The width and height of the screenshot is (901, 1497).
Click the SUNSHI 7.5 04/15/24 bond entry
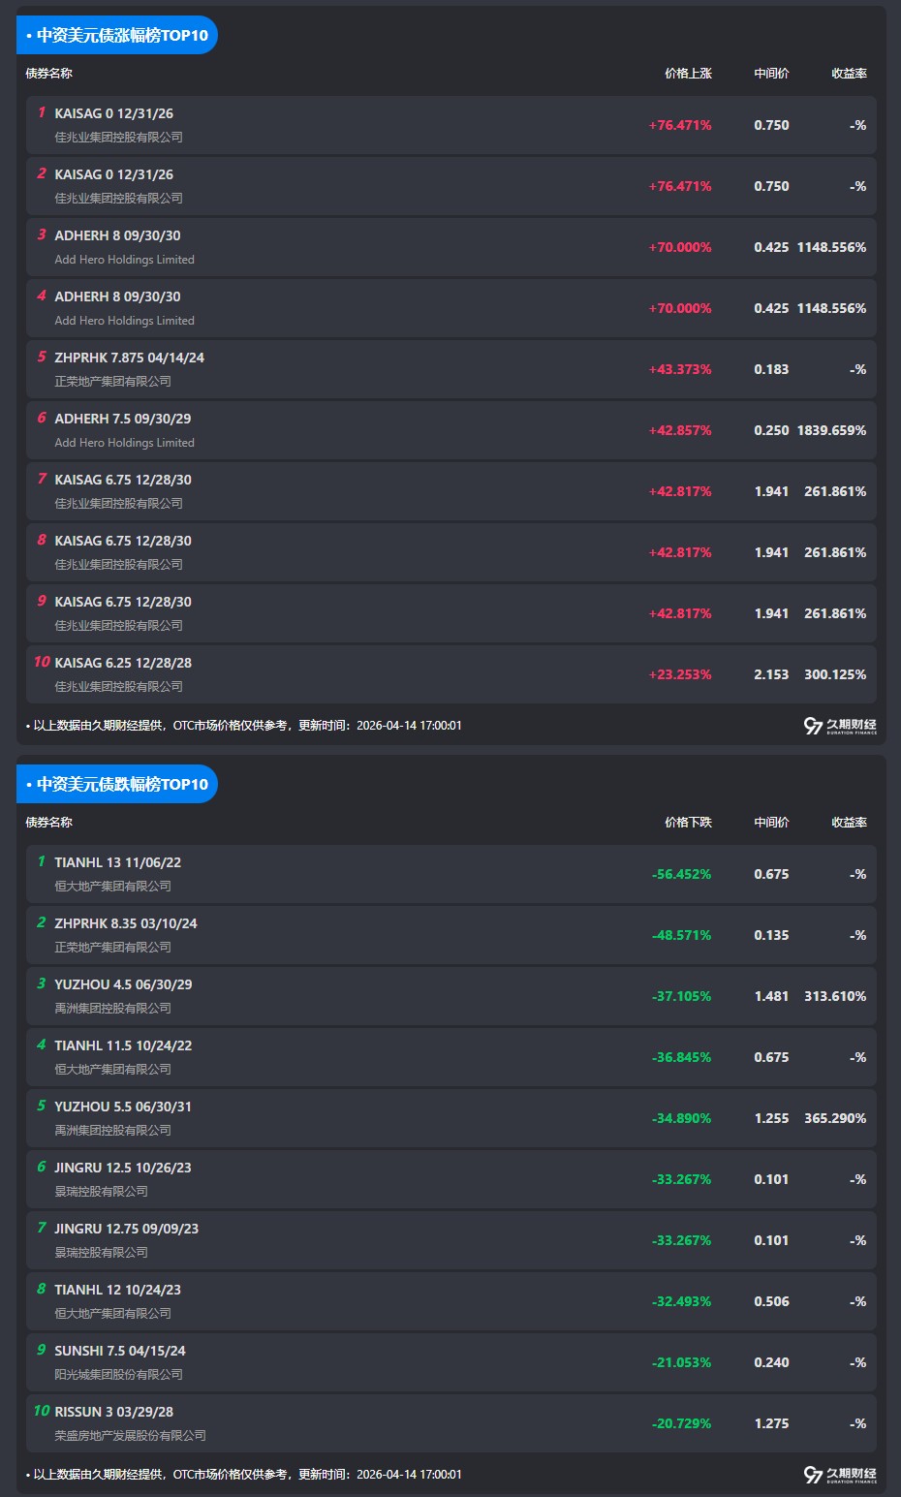pyautogui.click(x=120, y=1351)
